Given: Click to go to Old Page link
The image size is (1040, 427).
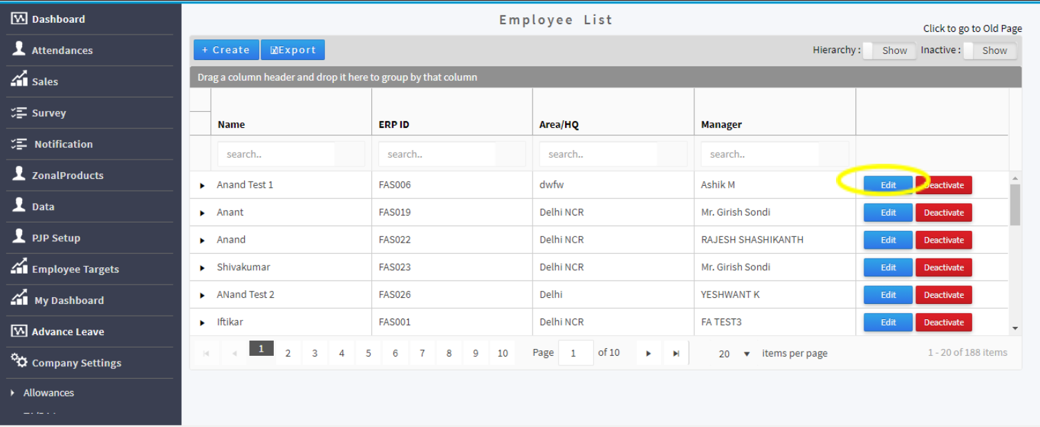Looking at the screenshot, I should point(972,28).
